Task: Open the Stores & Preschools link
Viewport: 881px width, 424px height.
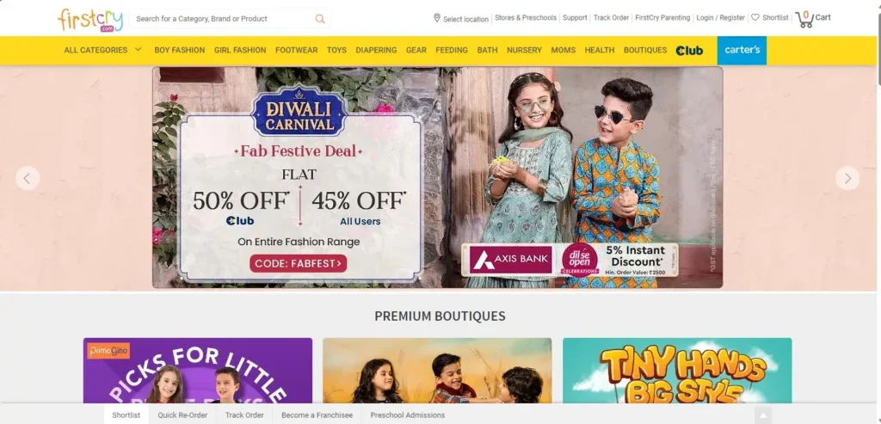Action: coord(526,18)
